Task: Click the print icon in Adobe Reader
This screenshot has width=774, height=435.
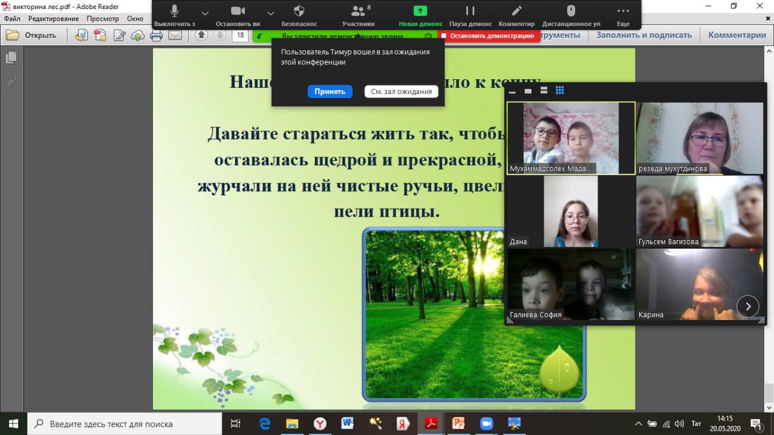Action: click(157, 35)
